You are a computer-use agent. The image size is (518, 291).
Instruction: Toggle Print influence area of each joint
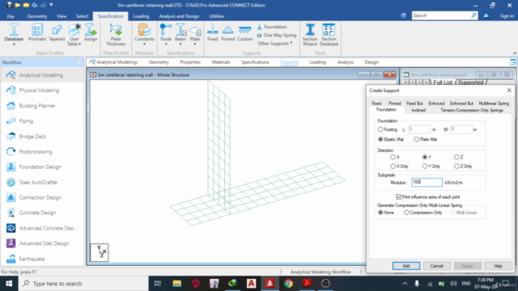point(399,196)
